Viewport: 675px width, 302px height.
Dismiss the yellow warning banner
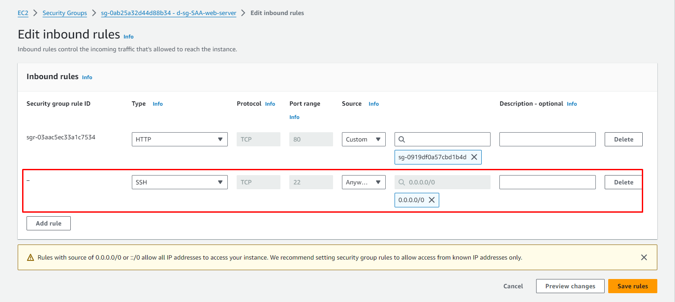644,257
